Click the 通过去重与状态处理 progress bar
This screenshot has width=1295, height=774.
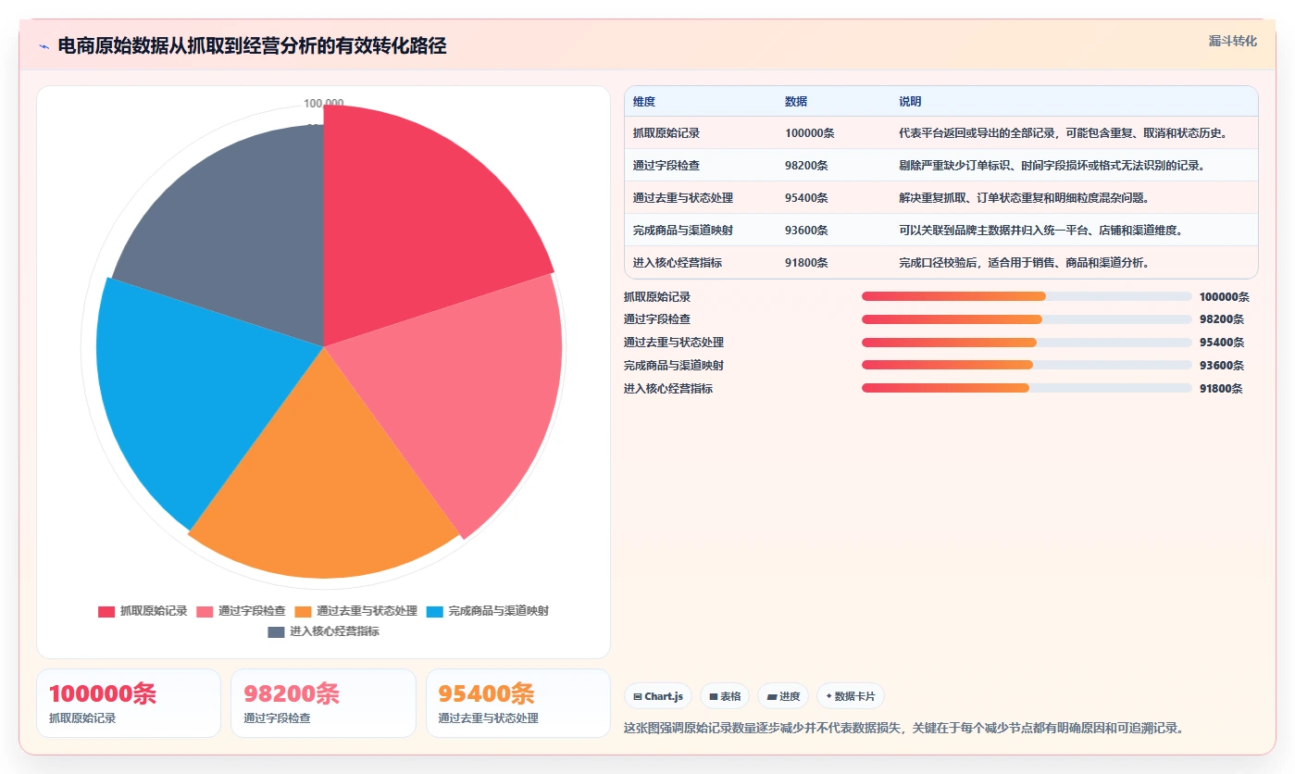tap(1027, 343)
